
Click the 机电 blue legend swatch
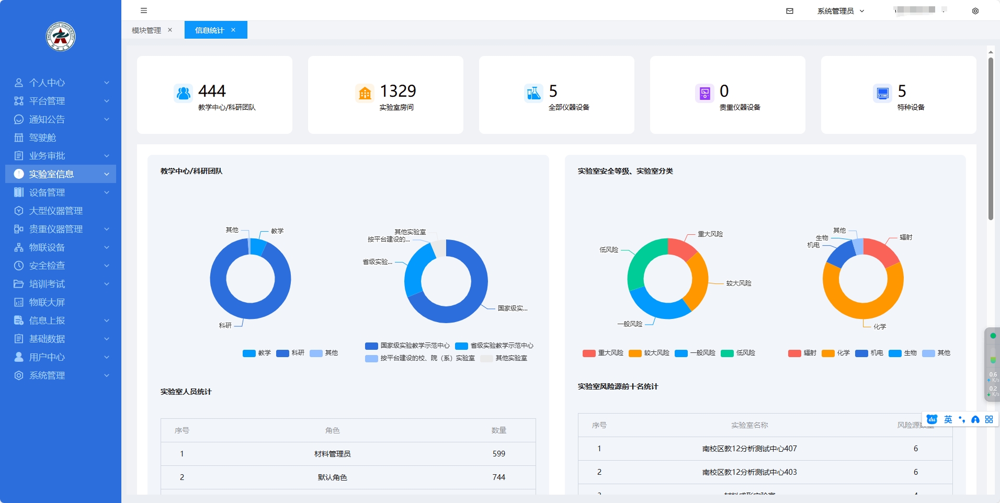tap(861, 353)
